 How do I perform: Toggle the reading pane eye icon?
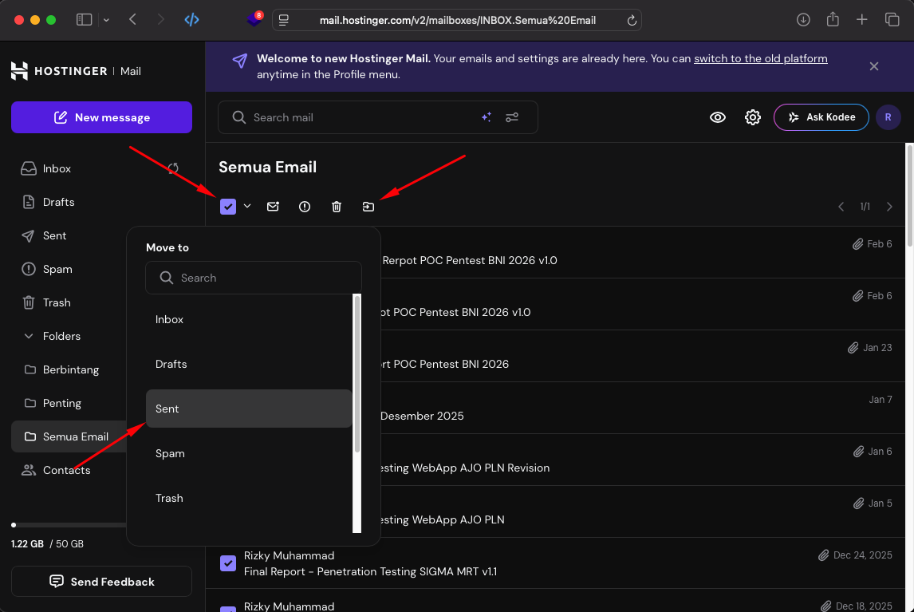point(717,116)
